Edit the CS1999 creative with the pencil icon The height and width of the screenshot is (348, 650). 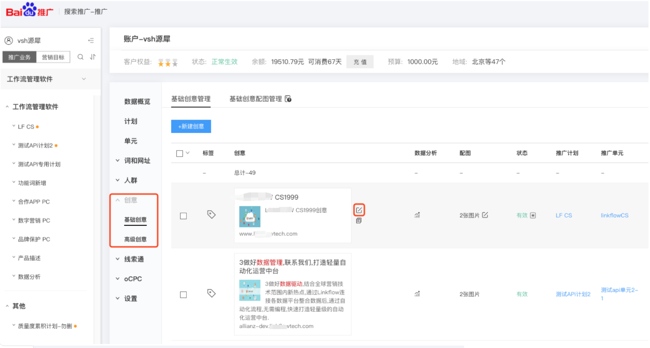(x=359, y=210)
